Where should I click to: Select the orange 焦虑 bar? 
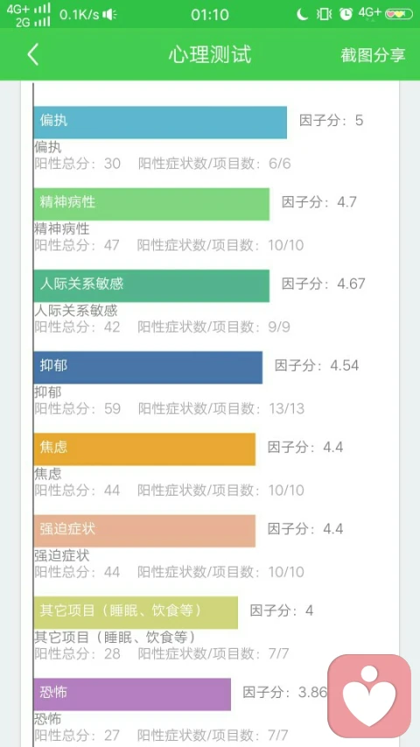tap(144, 448)
